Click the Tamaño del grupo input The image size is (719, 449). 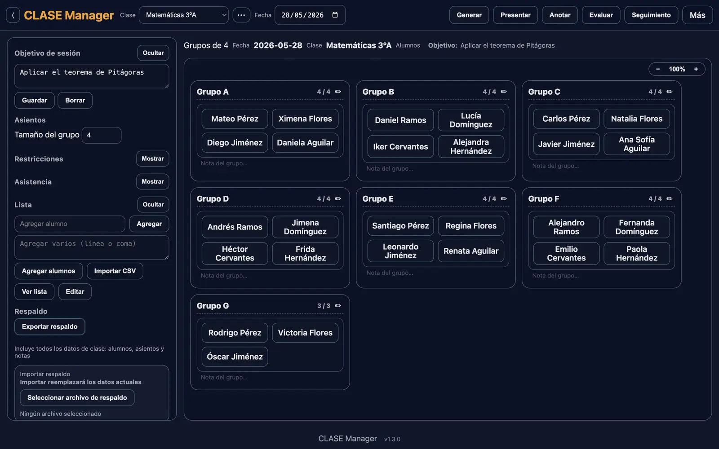click(x=102, y=135)
